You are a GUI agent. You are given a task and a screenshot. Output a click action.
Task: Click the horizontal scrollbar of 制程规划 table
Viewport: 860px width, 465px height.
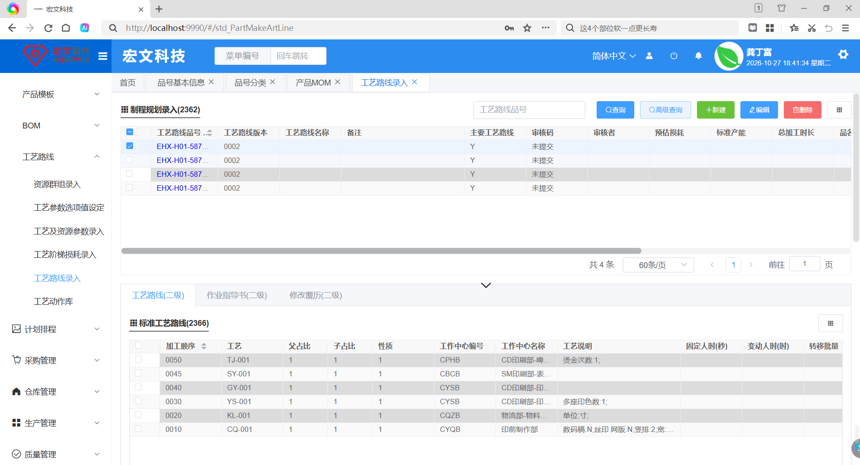381,251
